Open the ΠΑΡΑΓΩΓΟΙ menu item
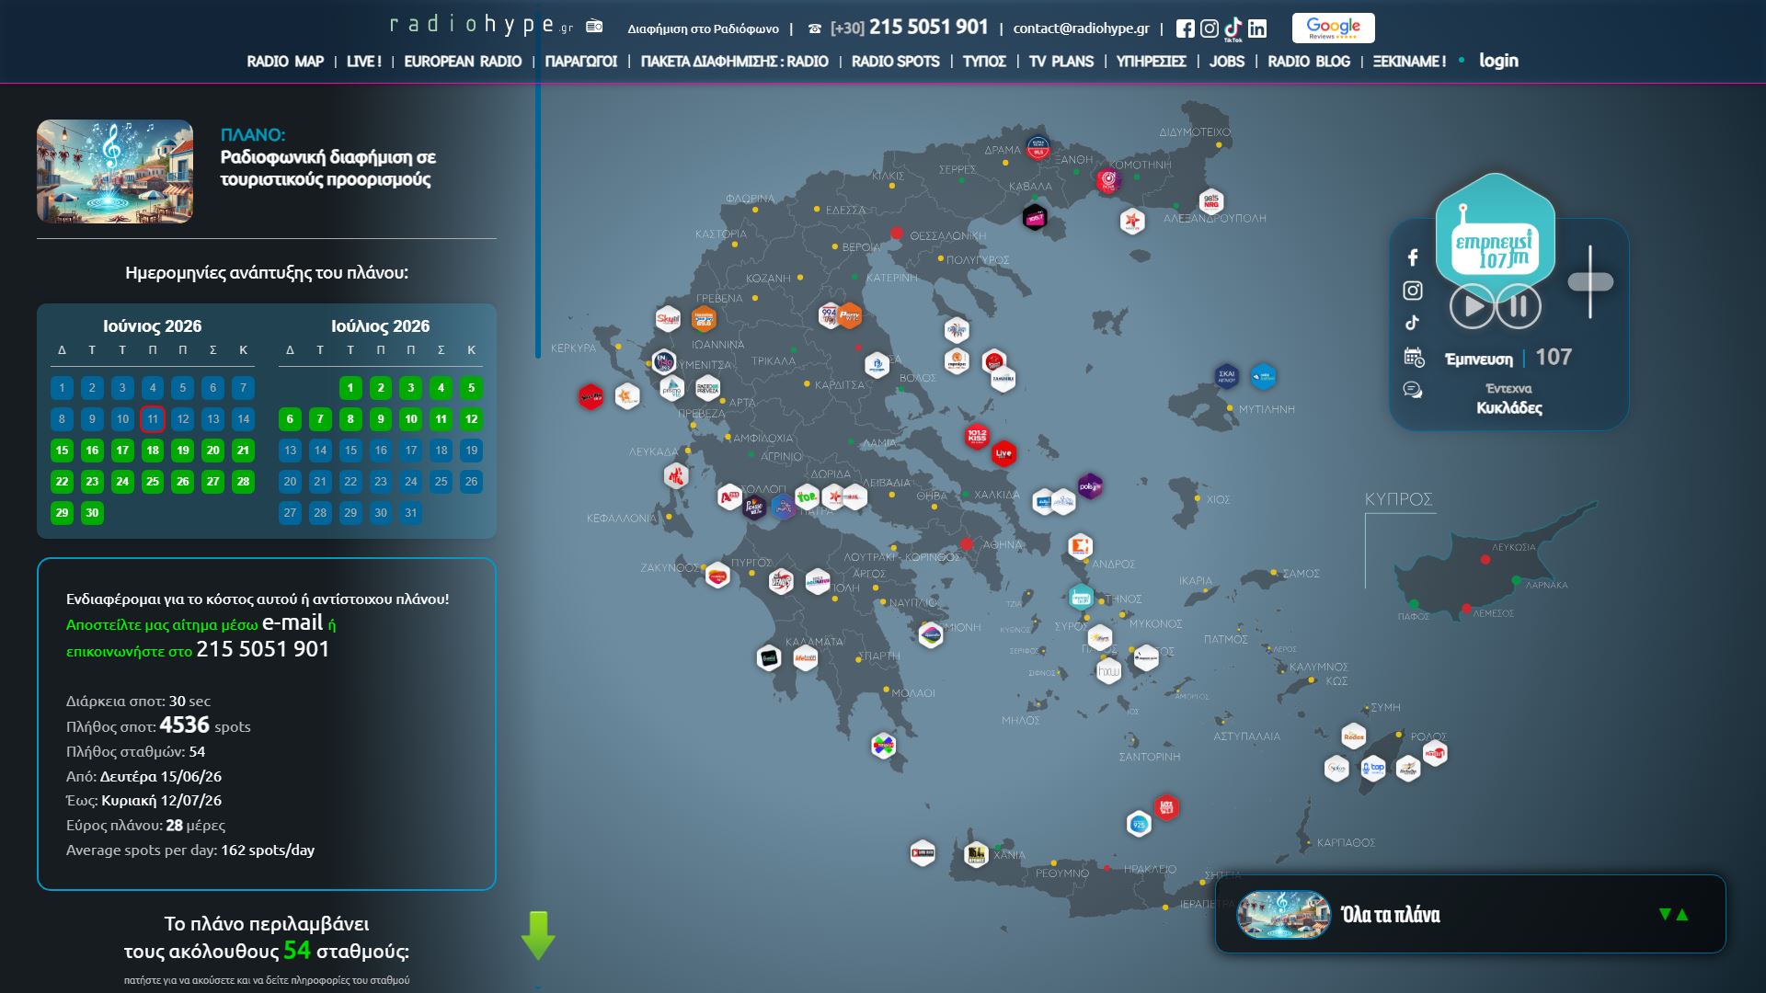This screenshot has height=993, width=1766. (x=581, y=62)
